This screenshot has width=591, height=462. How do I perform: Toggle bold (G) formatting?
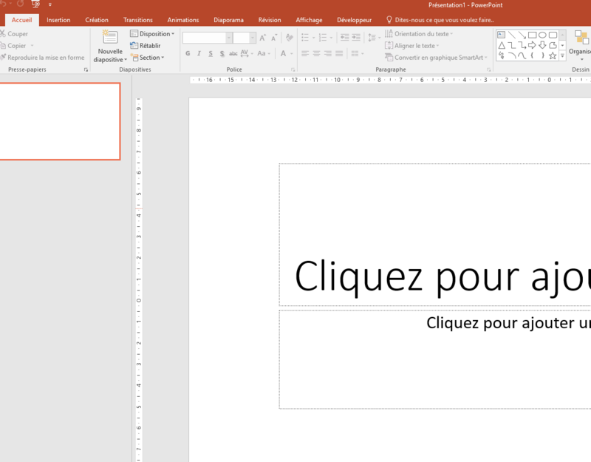click(188, 54)
